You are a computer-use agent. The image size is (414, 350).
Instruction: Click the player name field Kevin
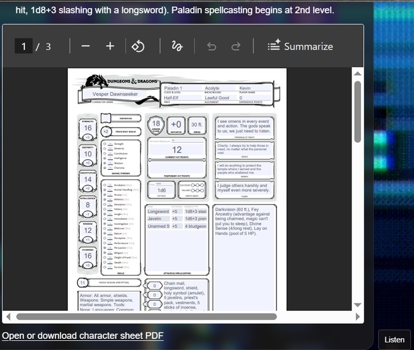coord(255,88)
